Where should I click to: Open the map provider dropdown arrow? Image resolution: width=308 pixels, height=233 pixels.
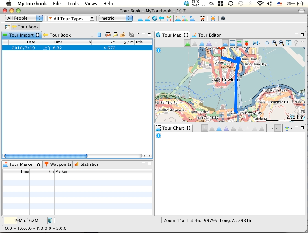[x=260, y=43]
